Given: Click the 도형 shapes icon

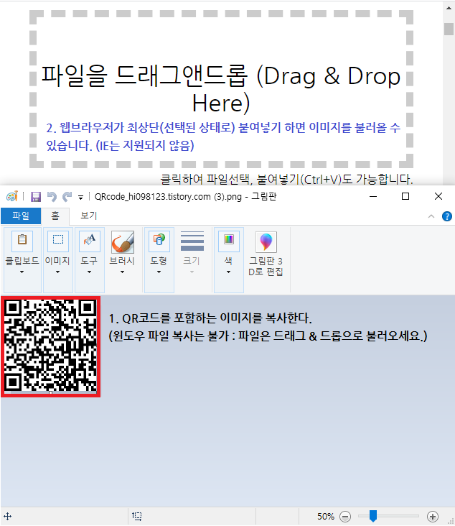Looking at the screenshot, I should pyautogui.click(x=159, y=241).
